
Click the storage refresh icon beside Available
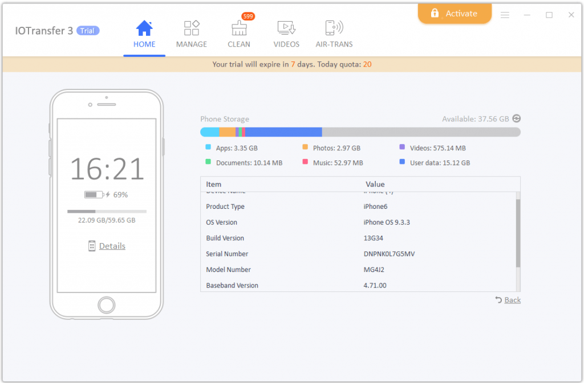tap(517, 118)
